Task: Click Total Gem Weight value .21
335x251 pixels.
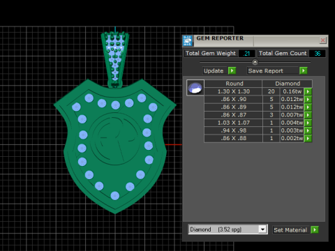Action: pyautogui.click(x=246, y=54)
